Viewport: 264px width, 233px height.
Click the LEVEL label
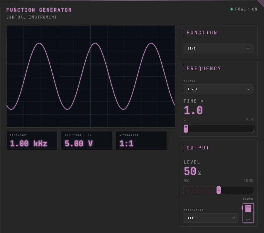pos(192,162)
